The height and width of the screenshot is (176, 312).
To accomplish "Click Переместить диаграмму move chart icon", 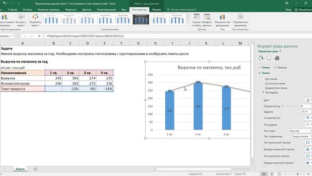I will coord(240,21).
